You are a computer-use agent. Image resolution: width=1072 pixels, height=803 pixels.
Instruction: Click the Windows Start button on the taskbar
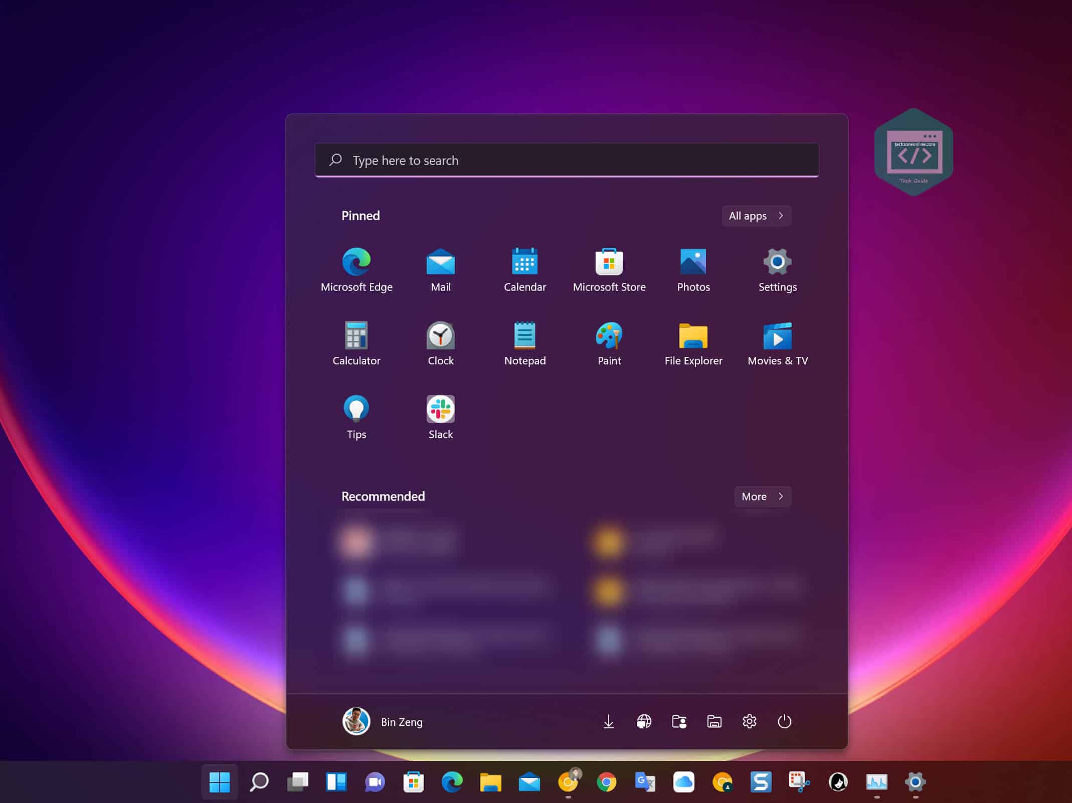click(220, 782)
